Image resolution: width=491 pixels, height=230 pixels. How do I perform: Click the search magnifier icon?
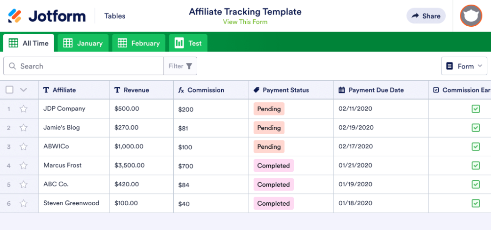(12, 66)
